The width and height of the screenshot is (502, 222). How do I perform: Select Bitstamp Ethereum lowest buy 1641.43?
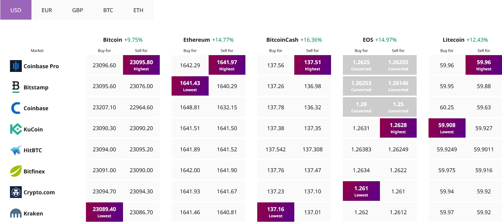pyautogui.click(x=190, y=86)
